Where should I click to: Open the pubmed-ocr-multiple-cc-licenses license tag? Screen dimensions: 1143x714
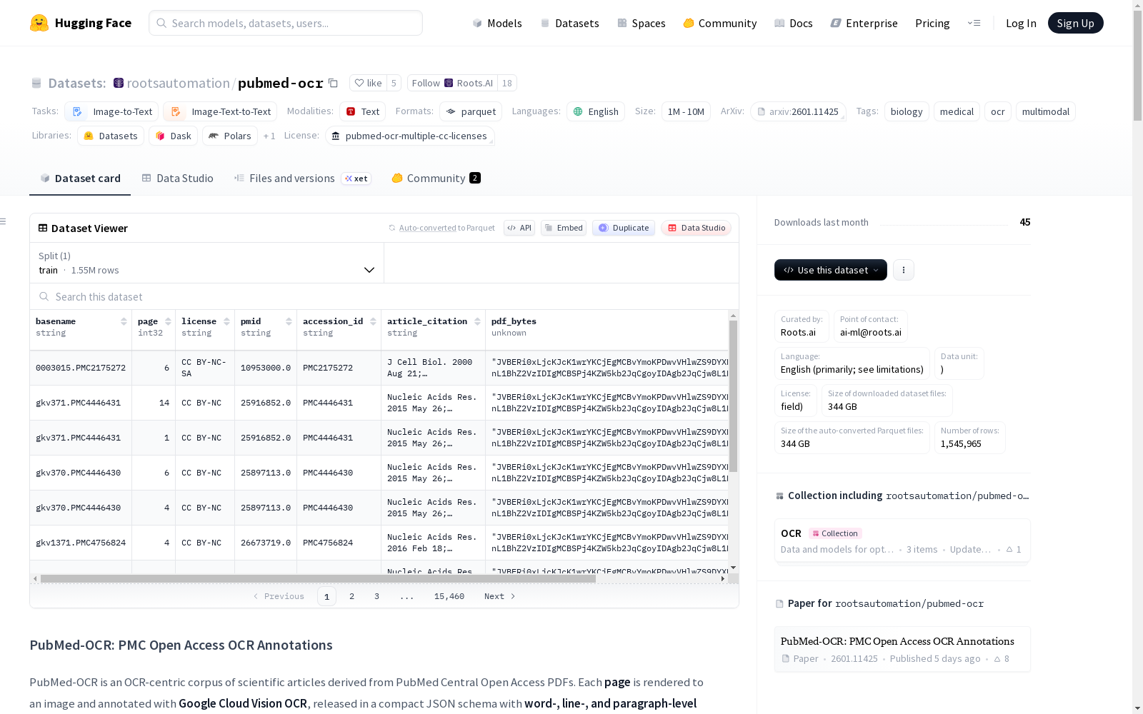[x=410, y=136]
